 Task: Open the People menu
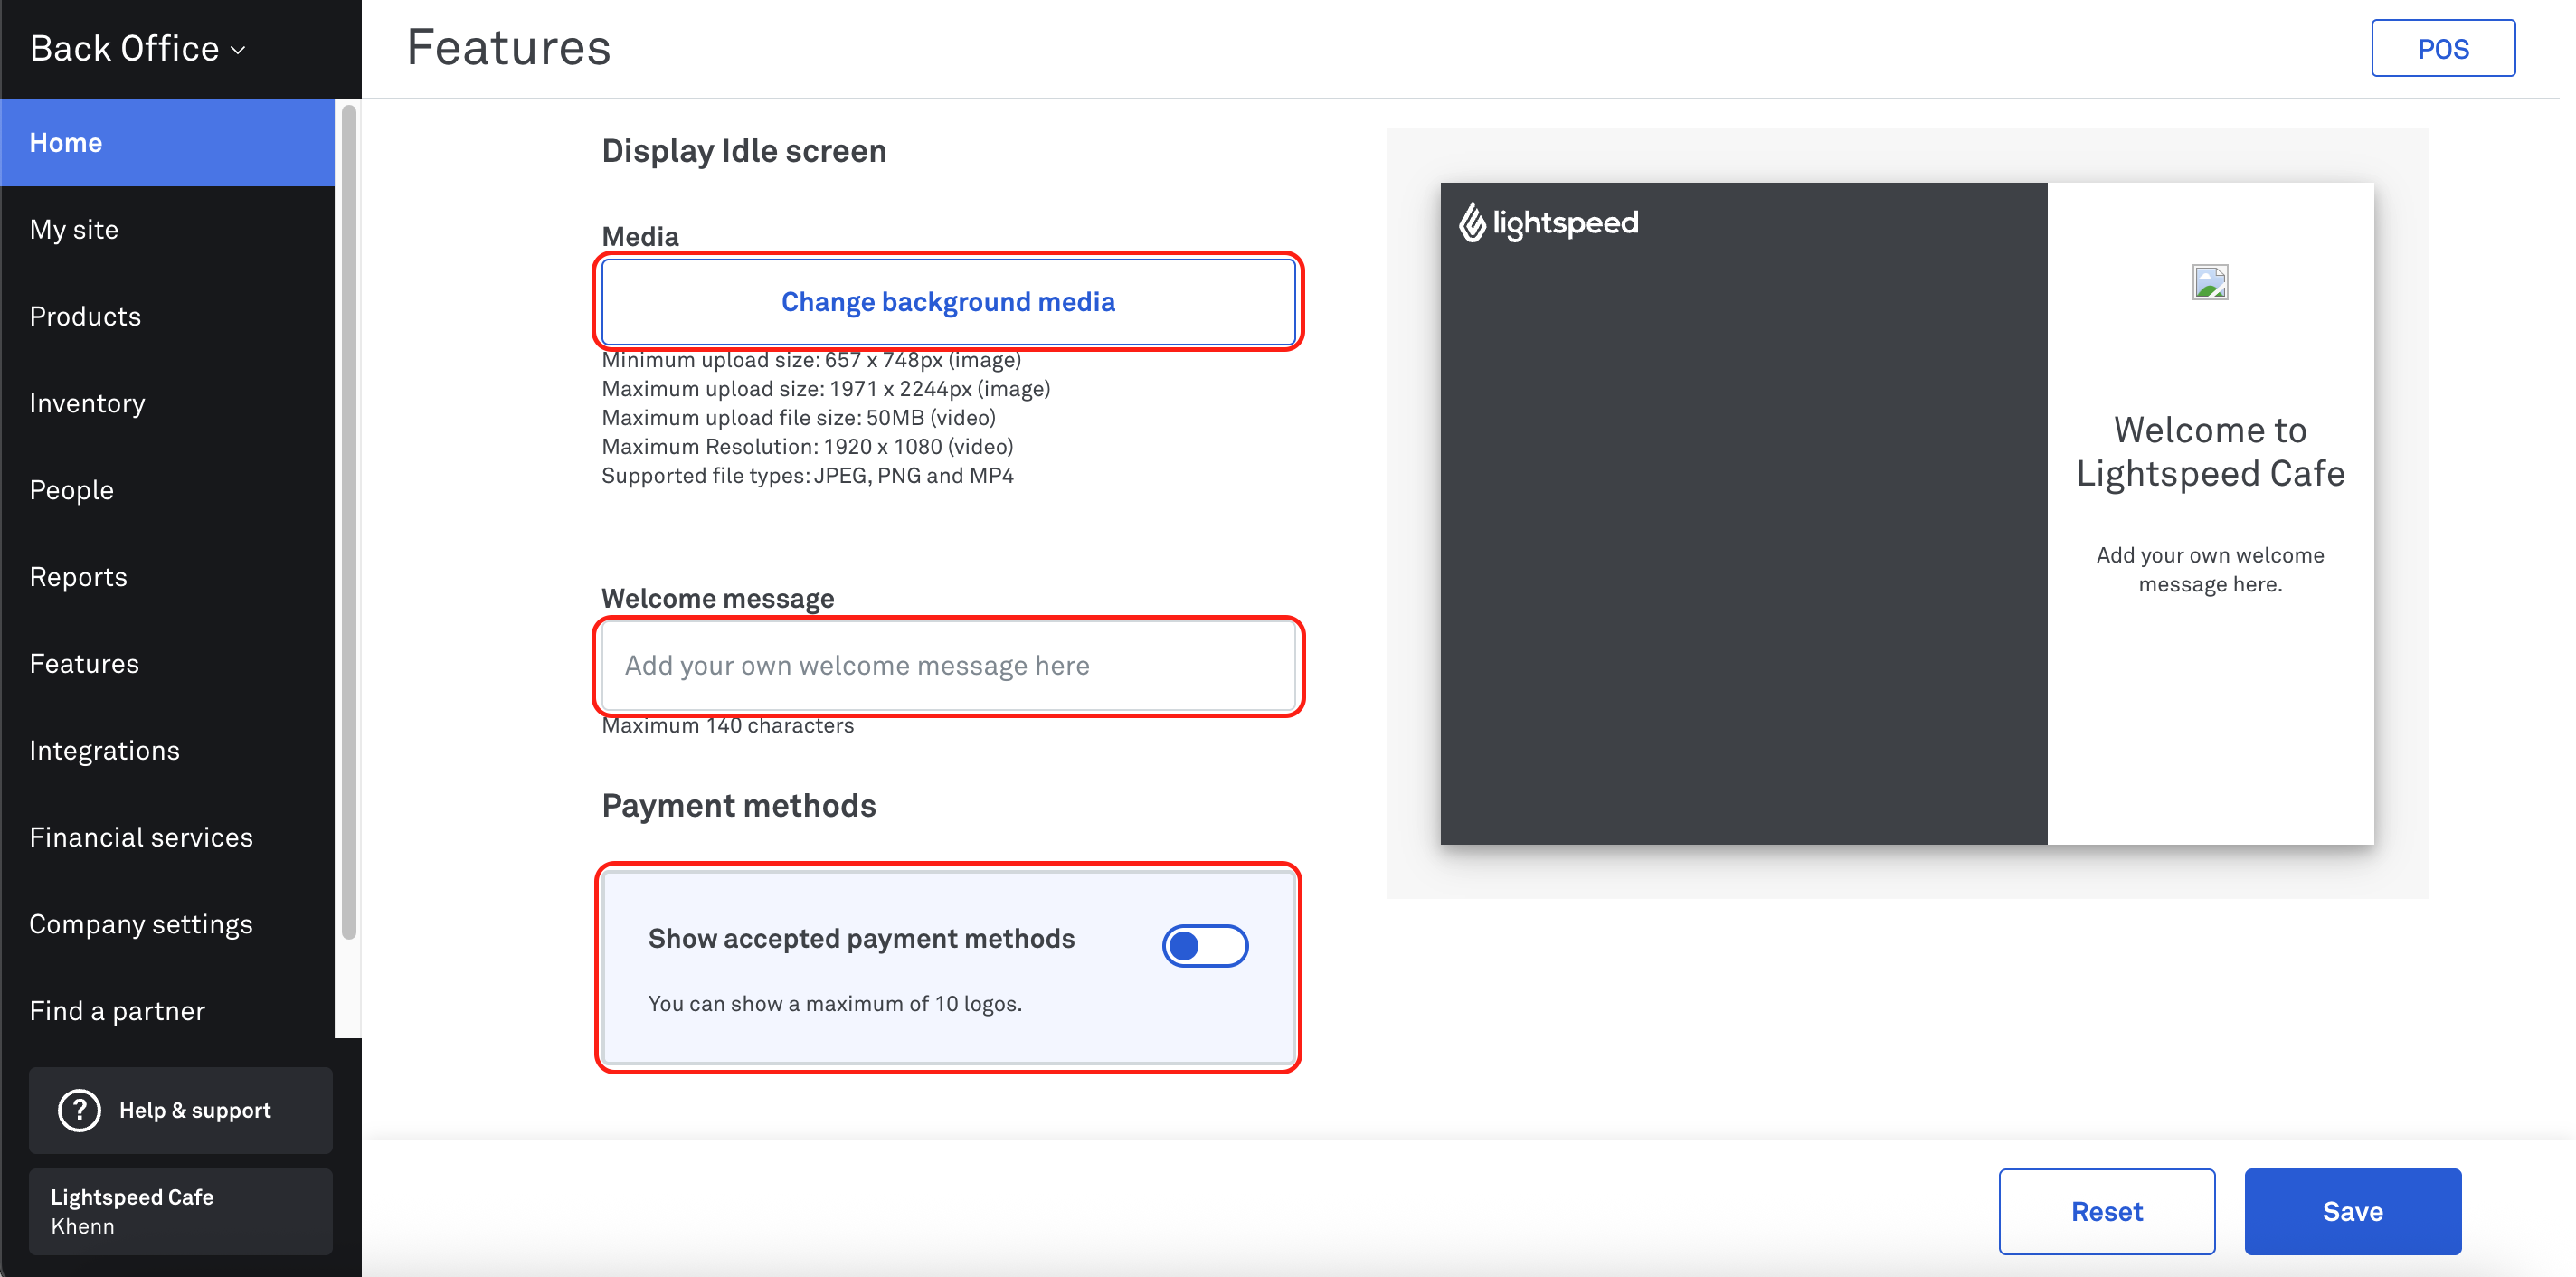click(167, 490)
